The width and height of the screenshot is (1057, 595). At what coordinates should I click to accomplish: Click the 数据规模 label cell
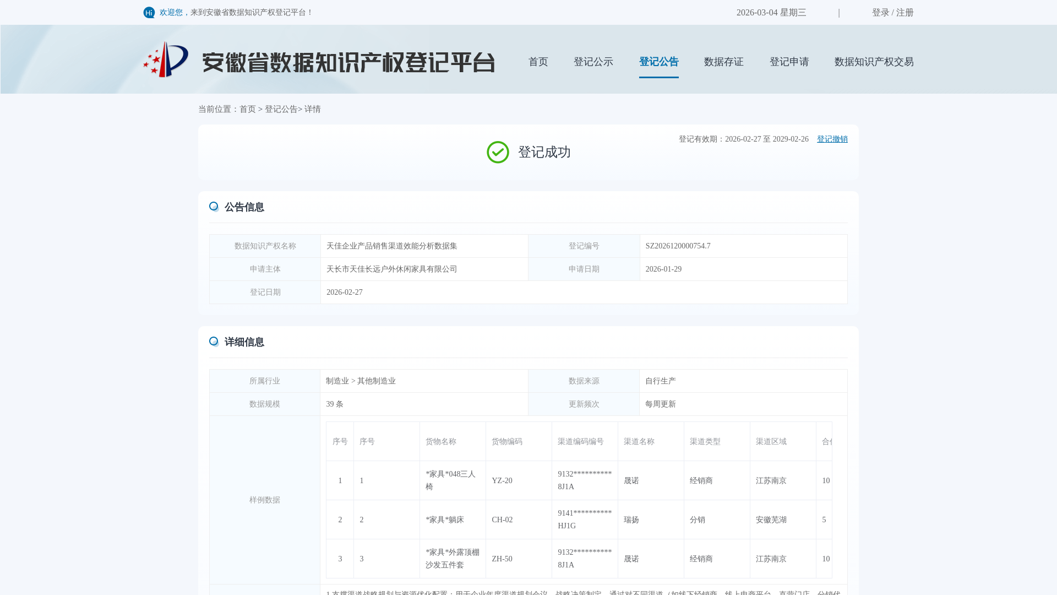coord(265,404)
